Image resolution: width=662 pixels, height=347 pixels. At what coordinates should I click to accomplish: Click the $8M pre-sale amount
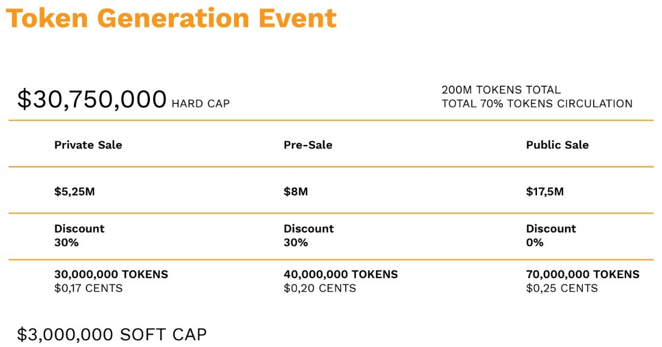pos(296,192)
